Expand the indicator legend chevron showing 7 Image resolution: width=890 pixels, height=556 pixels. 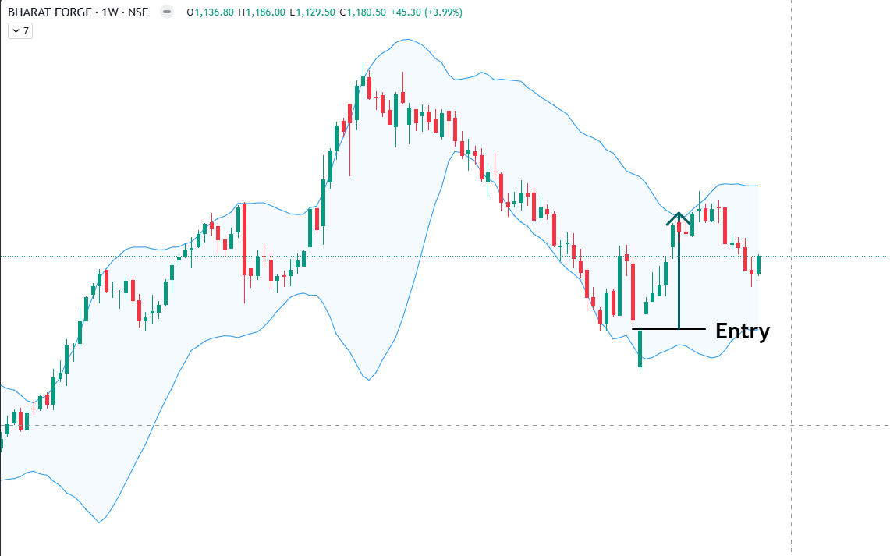coord(20,31)
